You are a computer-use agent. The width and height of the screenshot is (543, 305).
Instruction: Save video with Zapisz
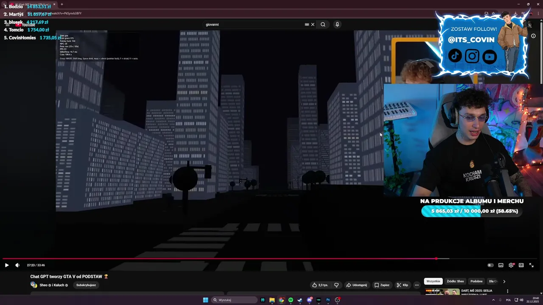[x=382, y=285]
